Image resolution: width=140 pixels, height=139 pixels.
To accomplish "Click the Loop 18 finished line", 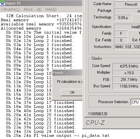I will 41,107.
